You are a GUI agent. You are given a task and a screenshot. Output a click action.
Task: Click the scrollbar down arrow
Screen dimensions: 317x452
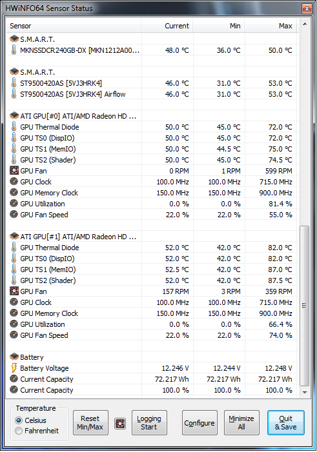(305, 392)
